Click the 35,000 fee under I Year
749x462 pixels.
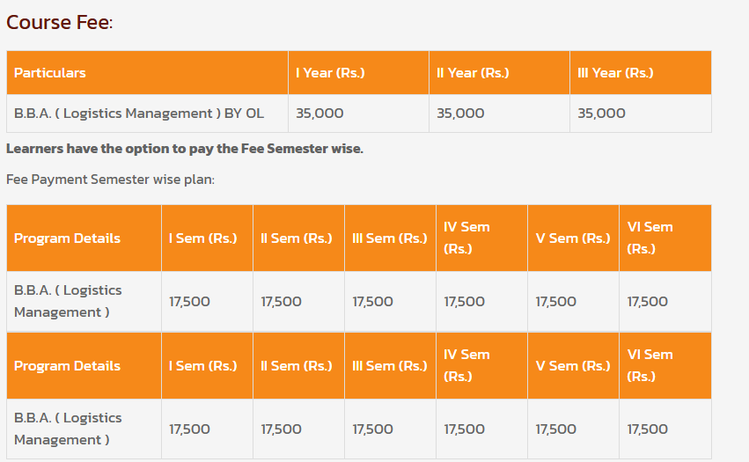(x=319, y=114)
